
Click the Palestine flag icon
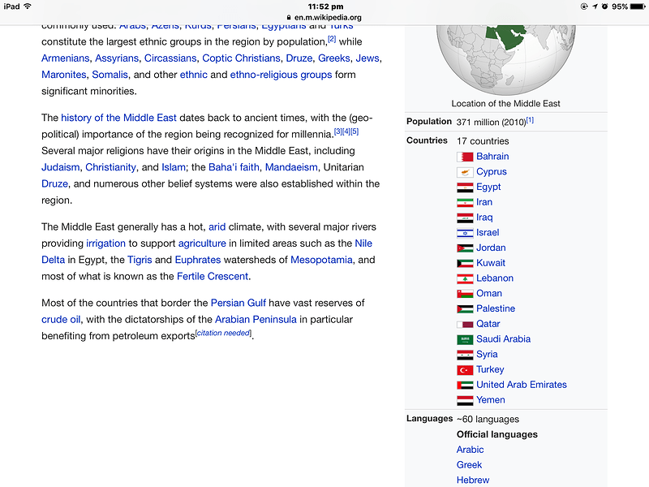coord(465,309)
